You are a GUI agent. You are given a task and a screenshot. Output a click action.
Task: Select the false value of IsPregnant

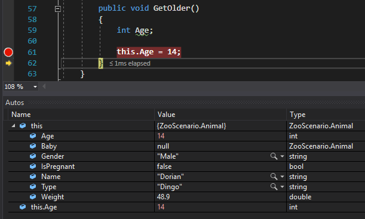point(164,166)
